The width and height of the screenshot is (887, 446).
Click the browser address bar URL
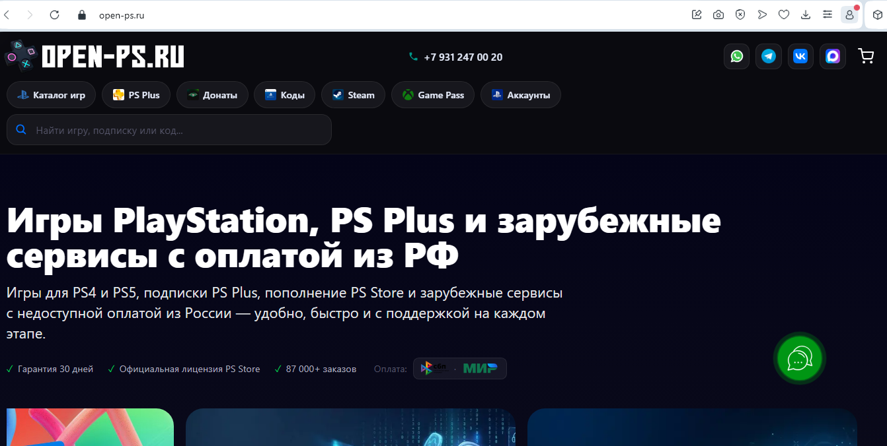[x=122, y=15]
